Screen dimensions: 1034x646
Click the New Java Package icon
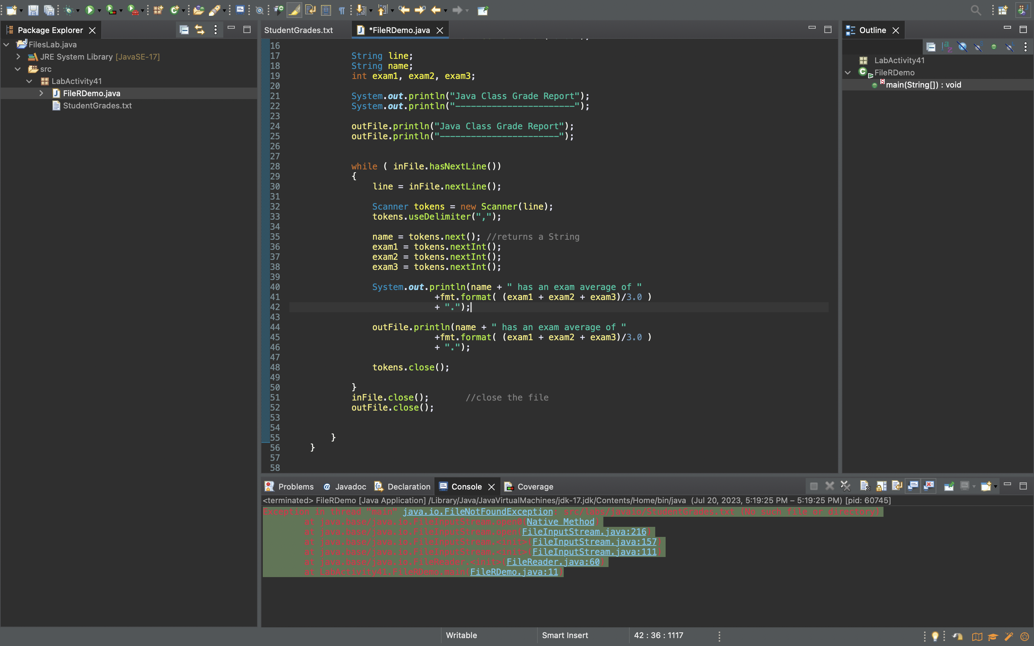tap(158, 10)
